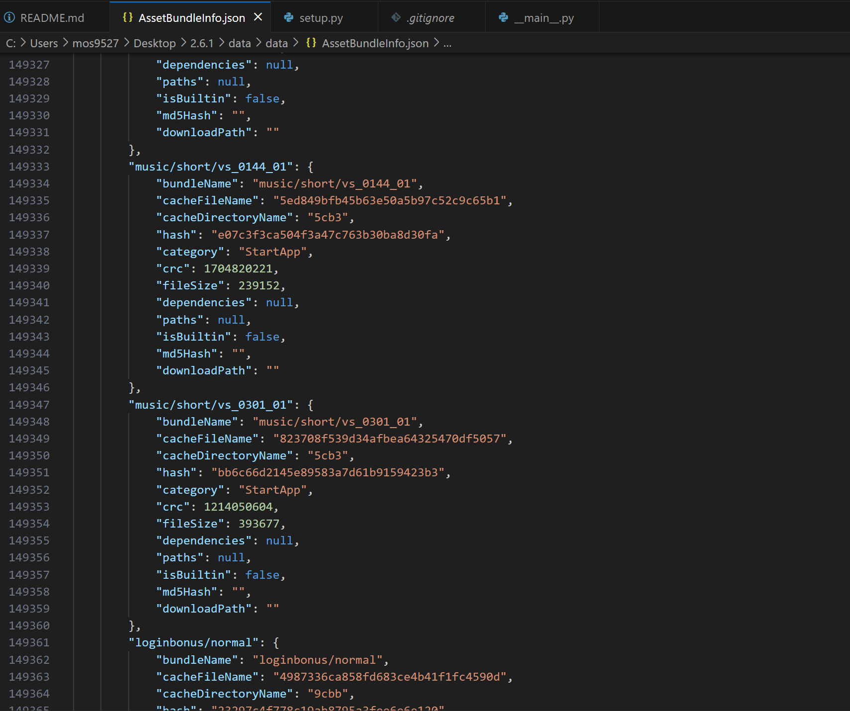Click the key "music/short/vs_0144_01" on line 149333
This screenshot has width=850, height=711.
(x=211, y=167)
